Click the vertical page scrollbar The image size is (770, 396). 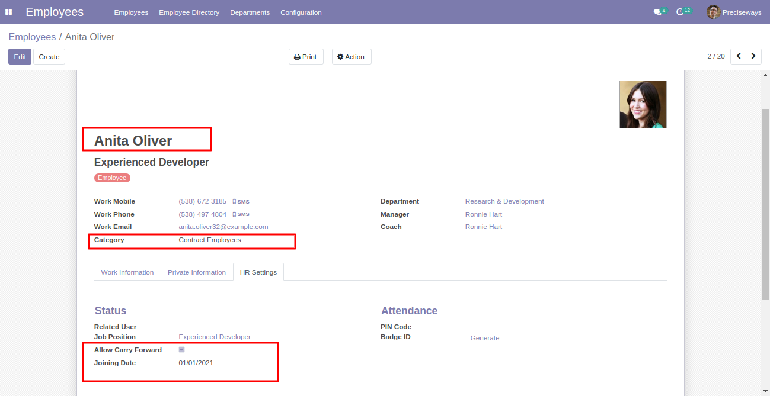coord(765,204)
